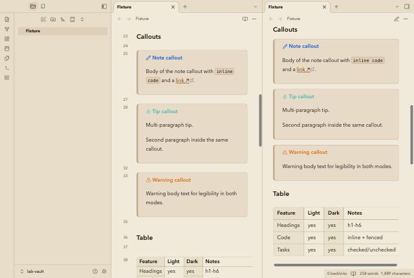Switch editing pane to reading view book icon

[x=245, y=19]
